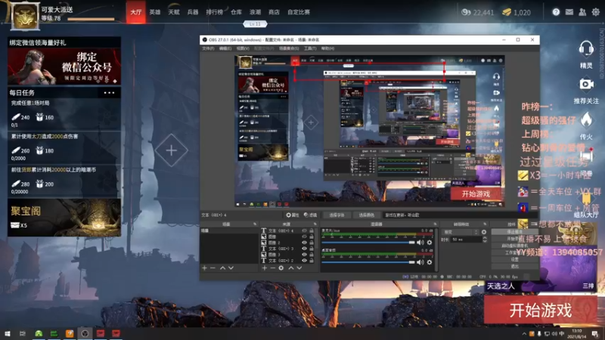Image resolution: width=605 pixels, height=340 pixels.
Task: Open 桌面音频 audio settings gear
Action: point(430,262)
